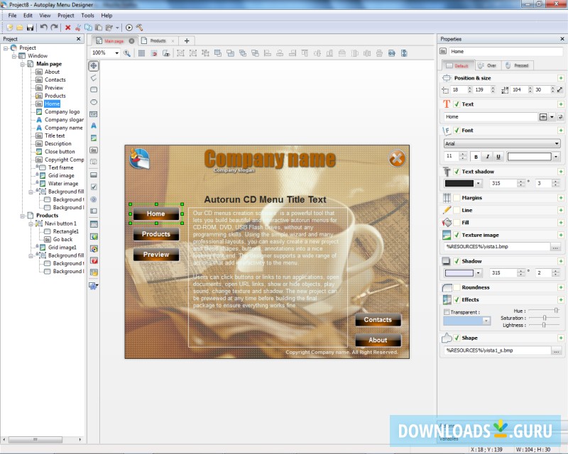Uncheck the Text property checkbox

[457, 104]
